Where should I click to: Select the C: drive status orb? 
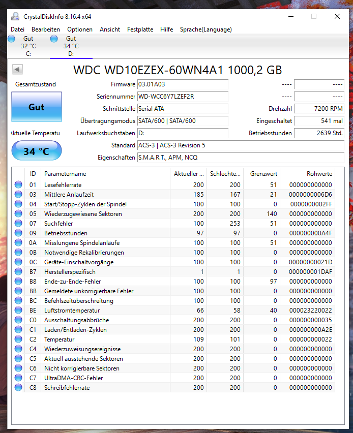[11, 39]
